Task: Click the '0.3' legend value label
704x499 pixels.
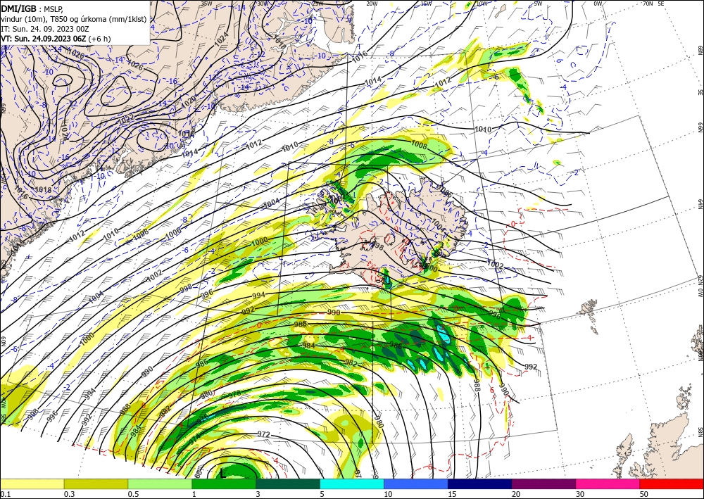Action: [x=69, y=494]
